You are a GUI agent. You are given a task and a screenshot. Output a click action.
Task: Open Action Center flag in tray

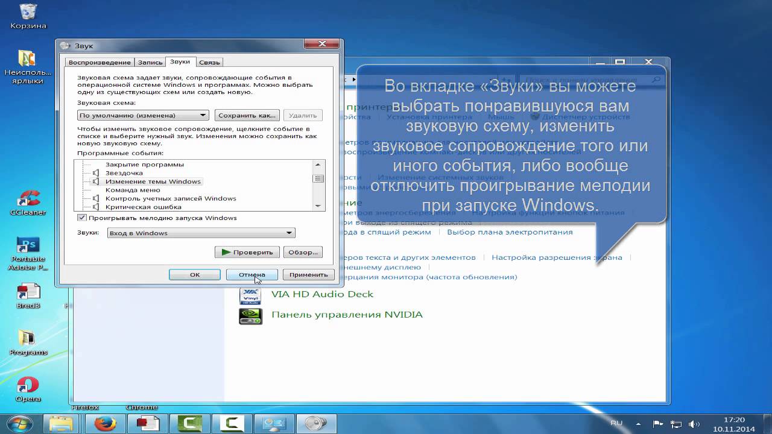click(x=659, y=424)
